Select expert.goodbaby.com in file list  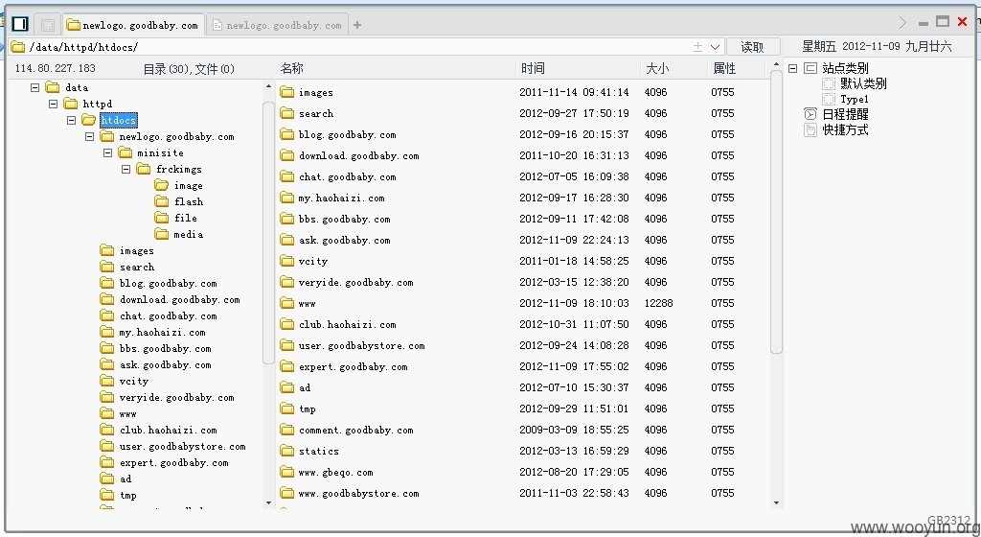353,366
